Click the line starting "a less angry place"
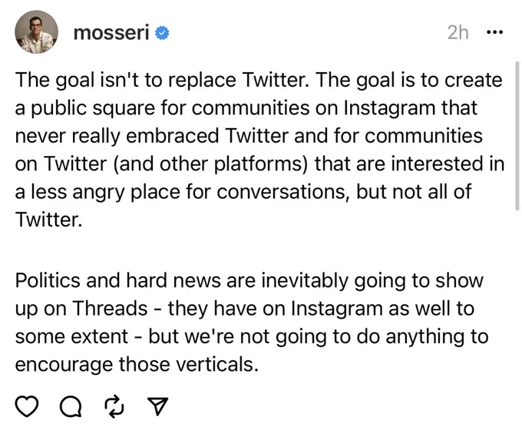The height and width of the screenshot is (430, 522). click(x=243, y=192)
